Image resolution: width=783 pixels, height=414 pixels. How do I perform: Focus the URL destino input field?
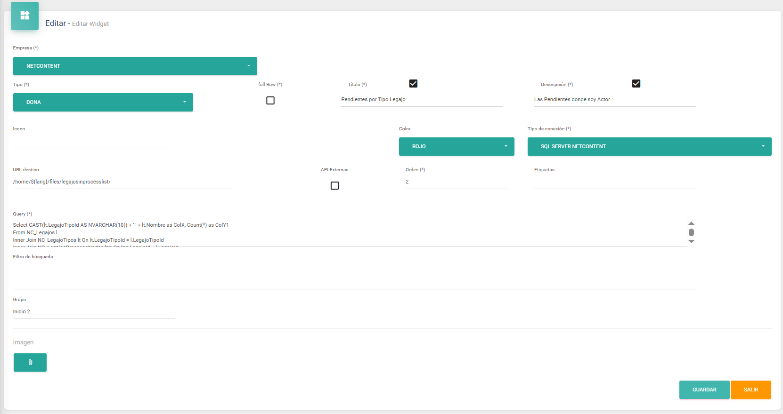122,182
